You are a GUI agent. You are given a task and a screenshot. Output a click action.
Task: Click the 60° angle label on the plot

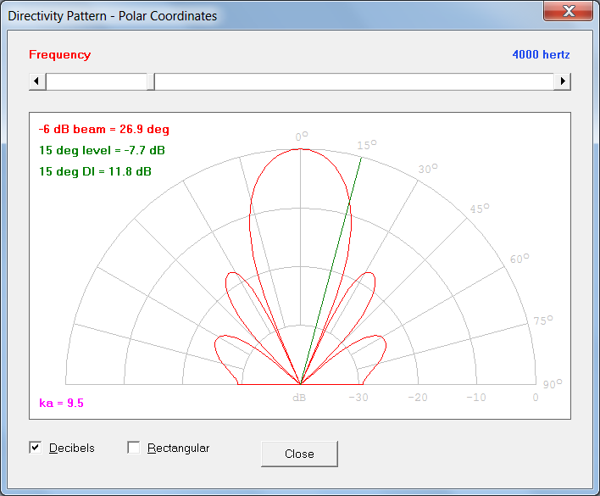click(519, 259)
